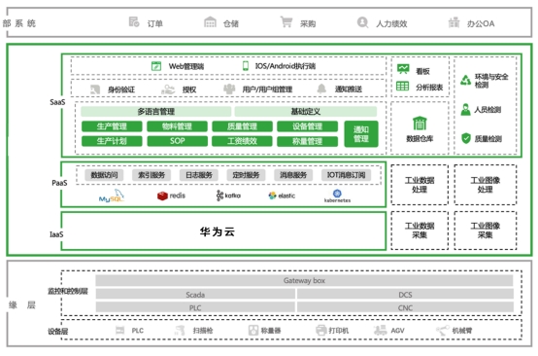Click the 仓储 warehouse icon

210,22
